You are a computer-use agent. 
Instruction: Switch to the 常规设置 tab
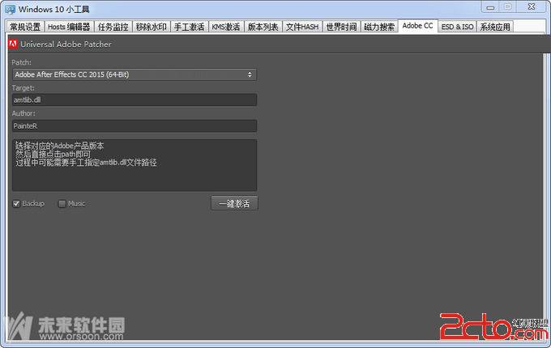click(24, 27)
